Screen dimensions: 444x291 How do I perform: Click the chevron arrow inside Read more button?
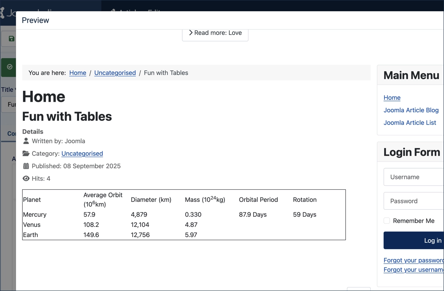190,32
